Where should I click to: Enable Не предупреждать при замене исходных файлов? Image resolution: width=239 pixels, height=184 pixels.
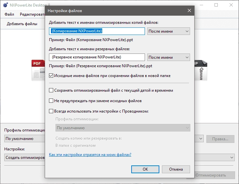(x=51, y=101)
